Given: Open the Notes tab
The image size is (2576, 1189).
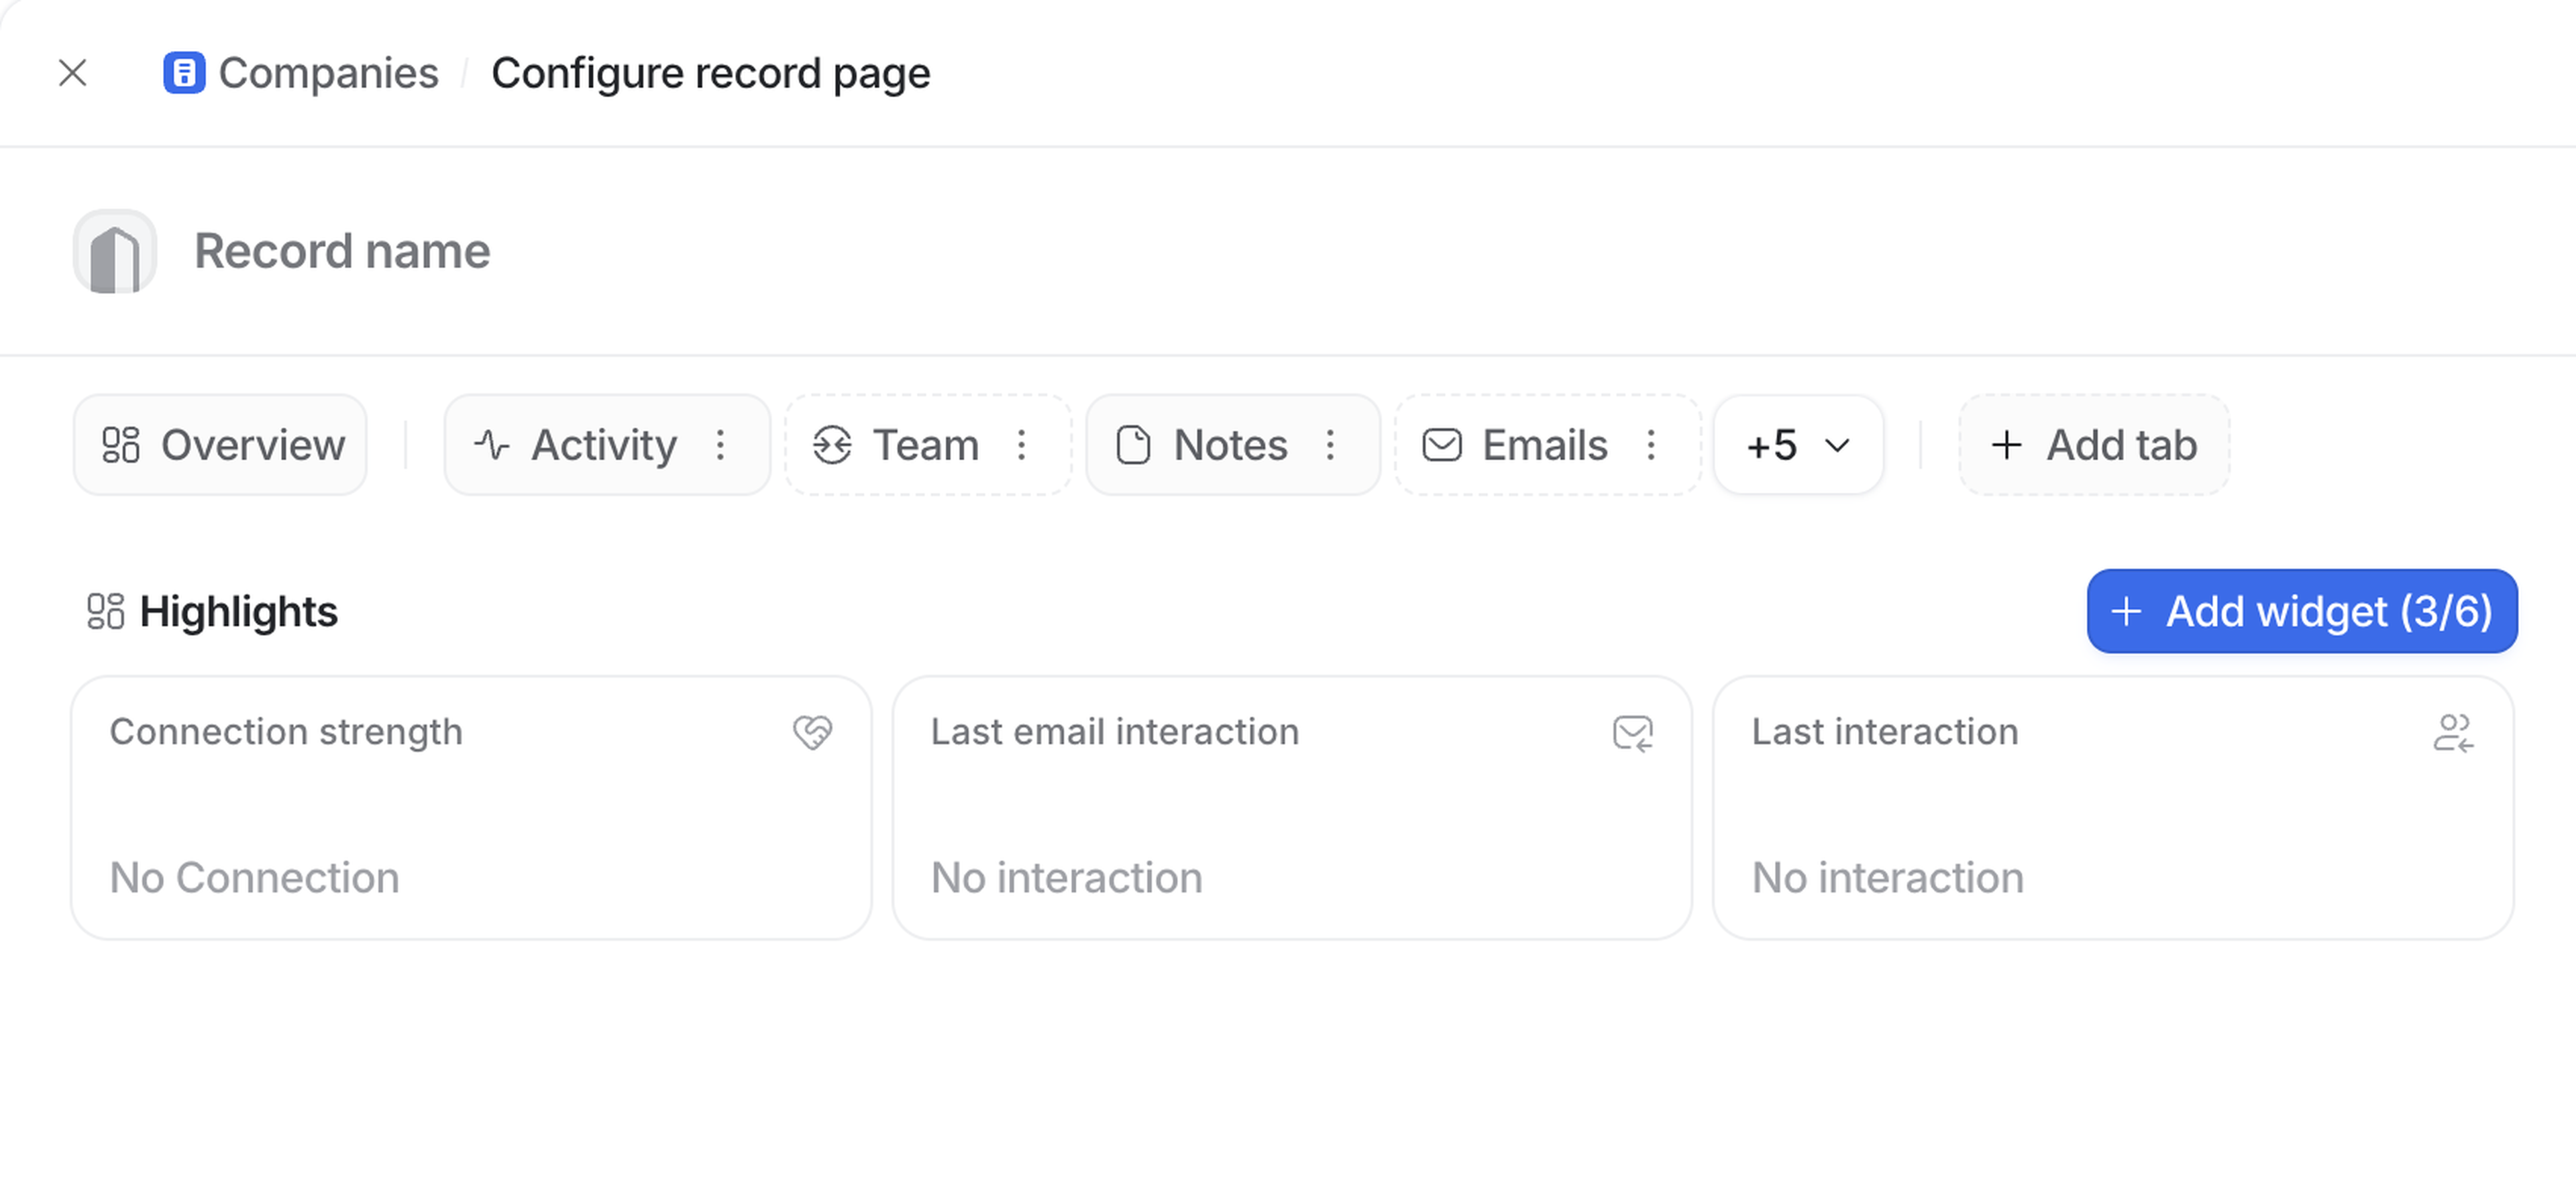Looking at the screenshot, I should (x=1203, y=445).
